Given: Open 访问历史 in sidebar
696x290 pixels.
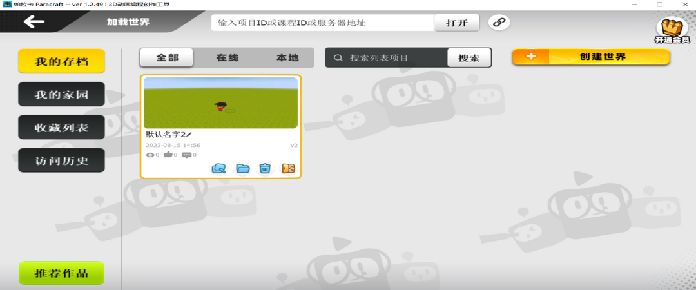Looking at the screenshot, I should point(61,160).
